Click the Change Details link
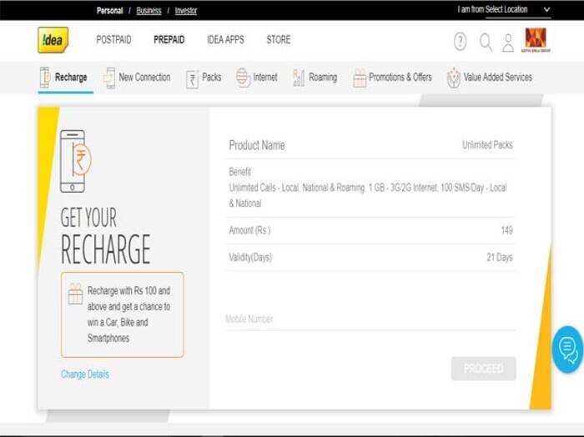The width and height of the screenshot is (584, 437). point(85,374)
